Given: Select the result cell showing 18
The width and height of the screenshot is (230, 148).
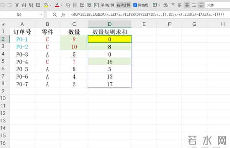Looking at the screenshot, I should 110,62.
